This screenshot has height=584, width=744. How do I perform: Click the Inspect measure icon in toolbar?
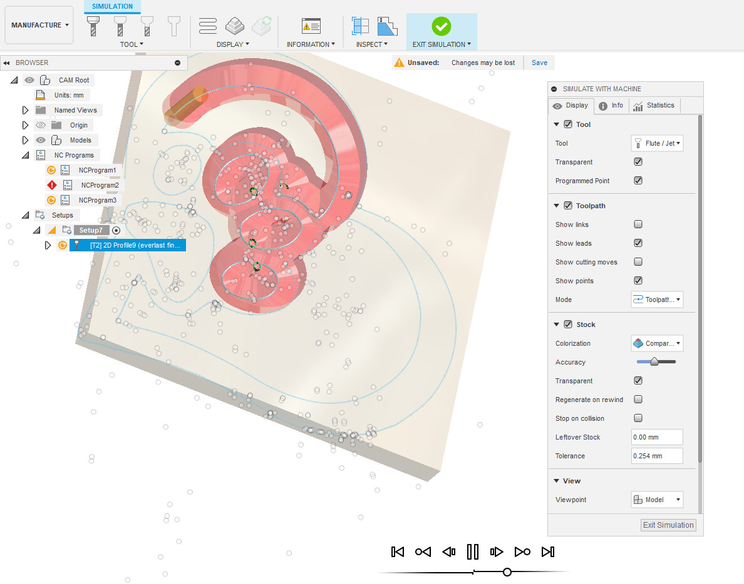[x=360, y=26]
